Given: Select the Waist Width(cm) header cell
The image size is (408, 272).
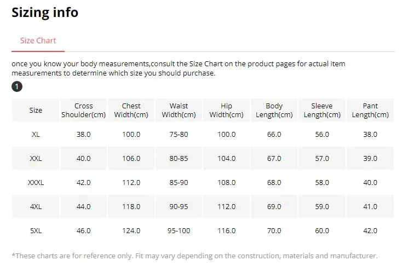Looking at the screenshot, I should click(x=179, y=110).
